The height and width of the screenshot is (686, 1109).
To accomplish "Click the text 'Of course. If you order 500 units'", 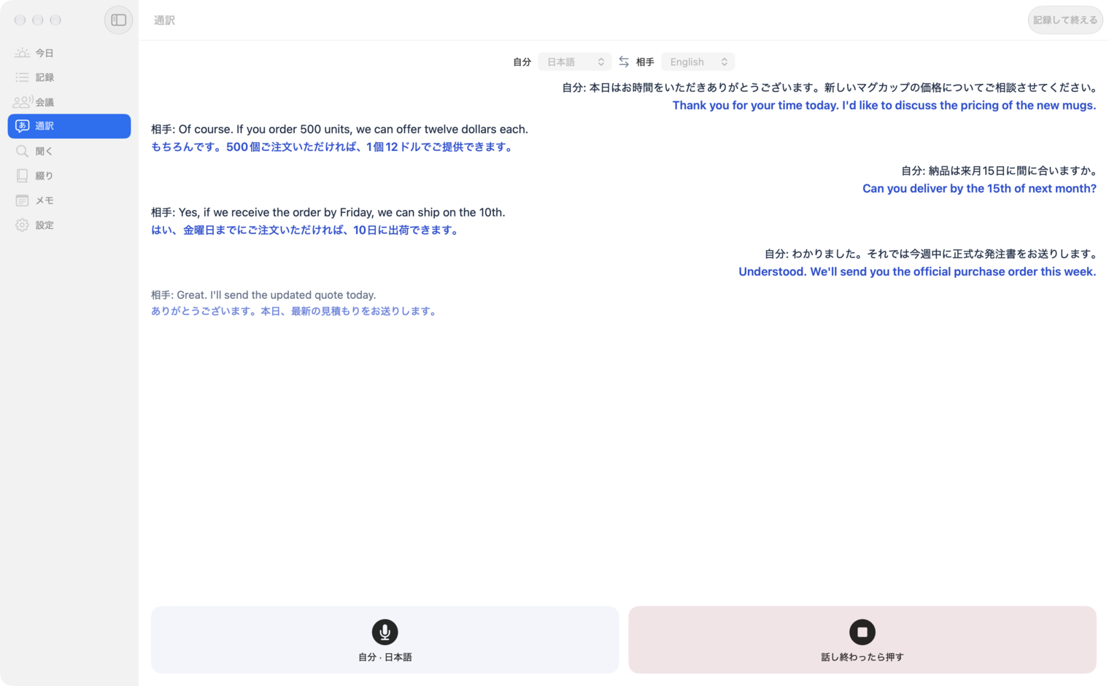I will pyautogui.click(x=339, y=129).
